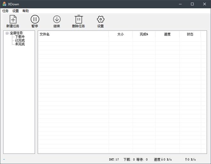The width and height of the screenshot is (211, 164).
Task: Click the 速度 column header
Action: (167, 34)
